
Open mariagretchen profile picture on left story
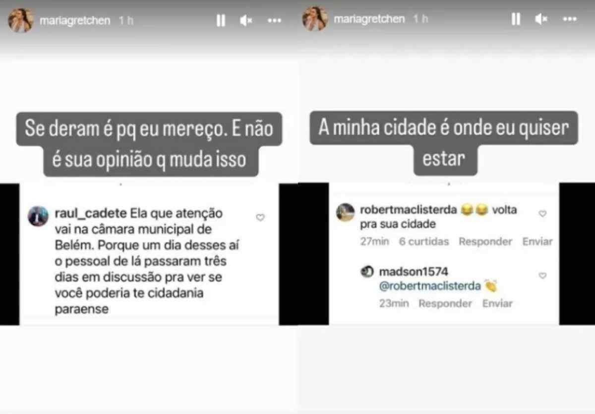[x=21, y=20]
